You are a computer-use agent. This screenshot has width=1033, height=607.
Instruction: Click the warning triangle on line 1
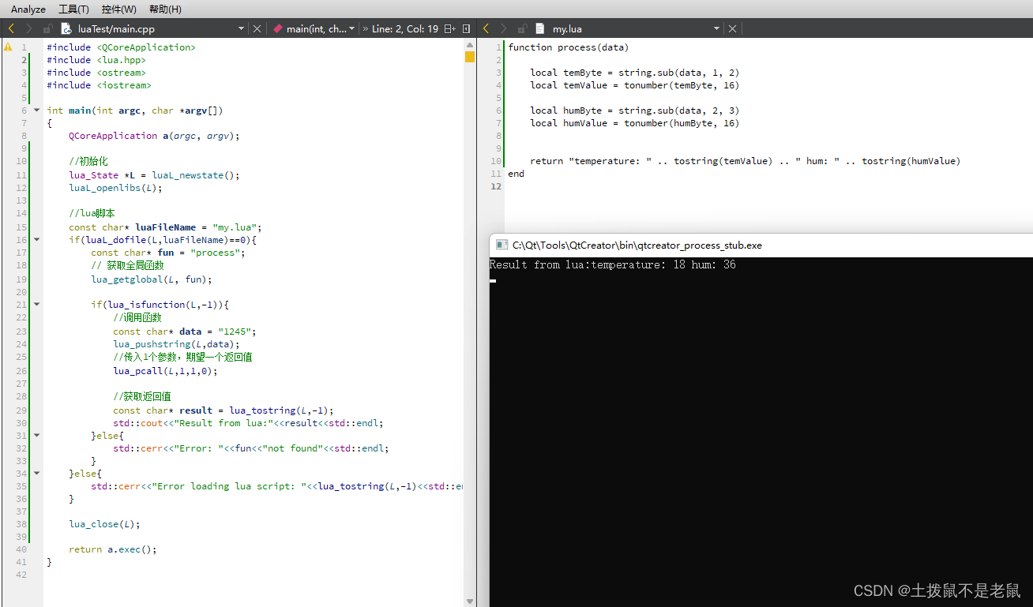point(8,47)
